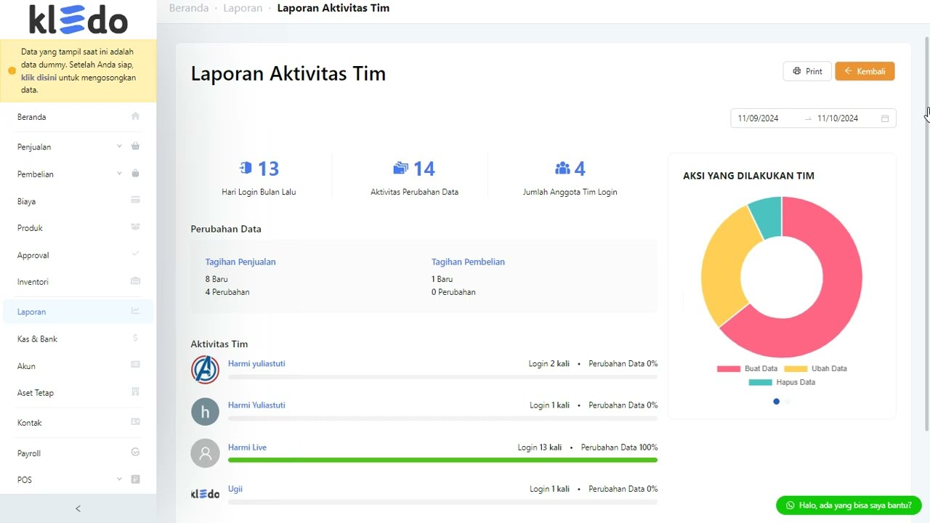
Task: Open the calendar icon in date range
Action: pos(885,118)
